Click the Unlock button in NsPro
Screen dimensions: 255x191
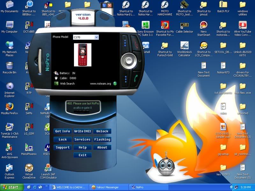click(x=102, y=131)
